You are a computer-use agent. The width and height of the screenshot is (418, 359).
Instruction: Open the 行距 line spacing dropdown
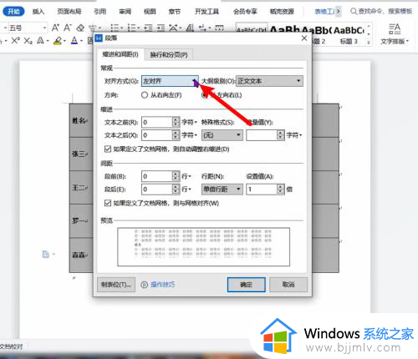coord(222,190)
